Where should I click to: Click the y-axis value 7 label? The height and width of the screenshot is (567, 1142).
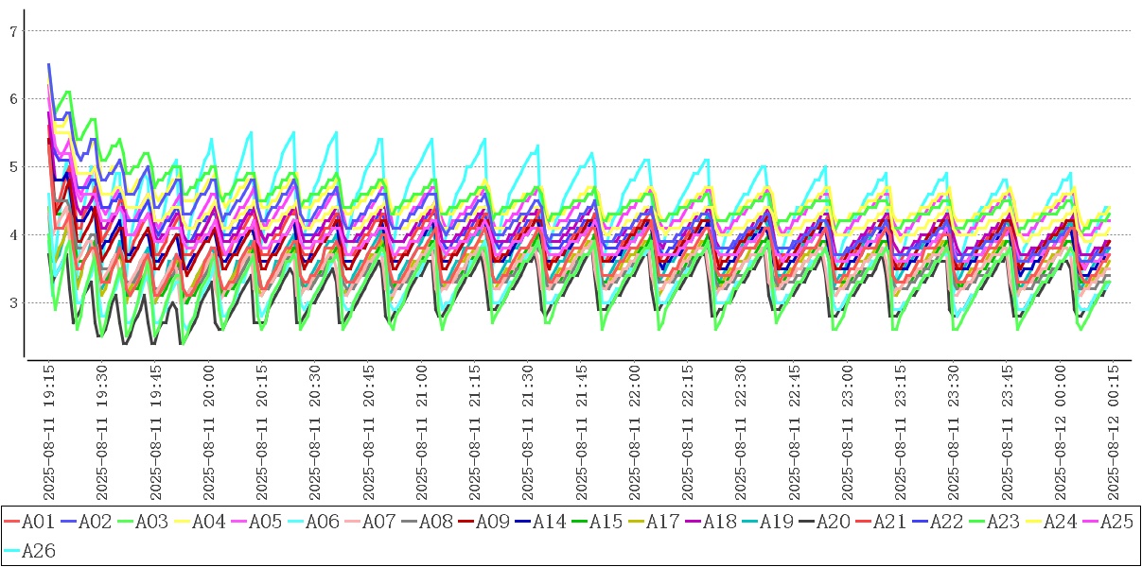tap(13, 31)
